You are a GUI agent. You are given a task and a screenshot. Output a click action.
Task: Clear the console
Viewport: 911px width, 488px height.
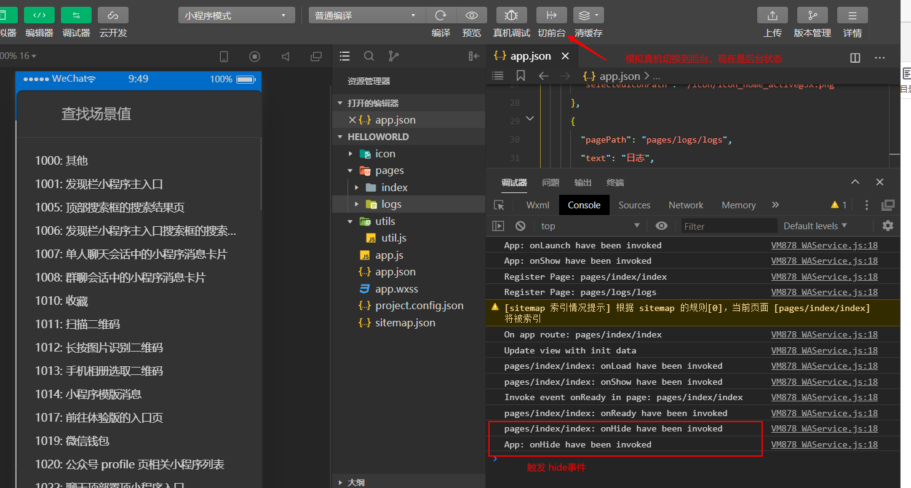pos(520,226)
